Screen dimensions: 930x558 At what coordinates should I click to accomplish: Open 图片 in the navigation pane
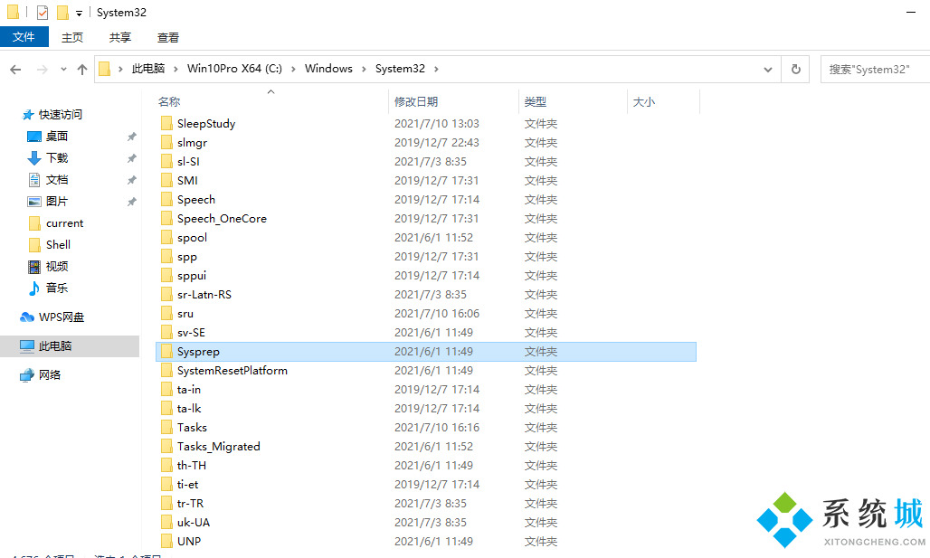click(57, 202)
